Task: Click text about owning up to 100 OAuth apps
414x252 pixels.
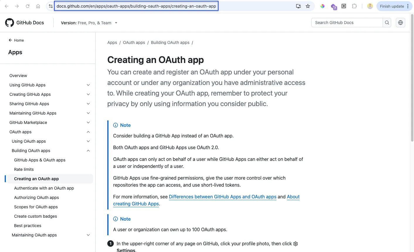Action: click(170, 229)
